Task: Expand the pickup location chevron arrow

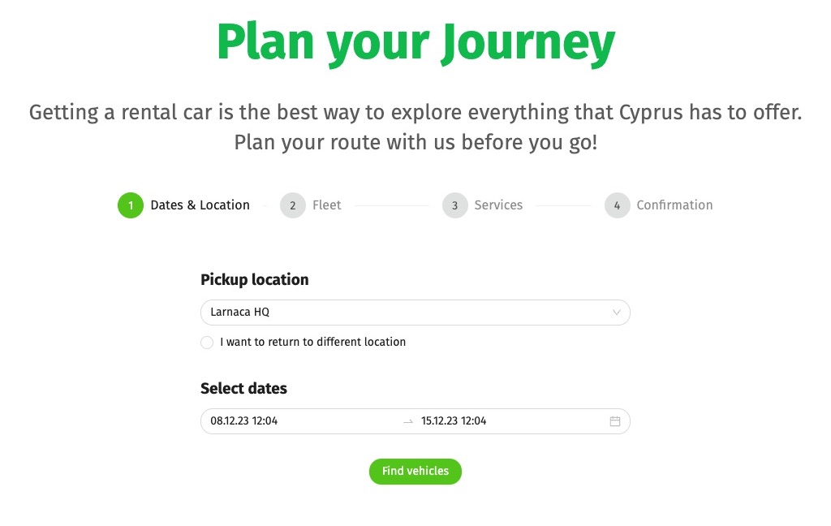Action: [x=617, y=313]
